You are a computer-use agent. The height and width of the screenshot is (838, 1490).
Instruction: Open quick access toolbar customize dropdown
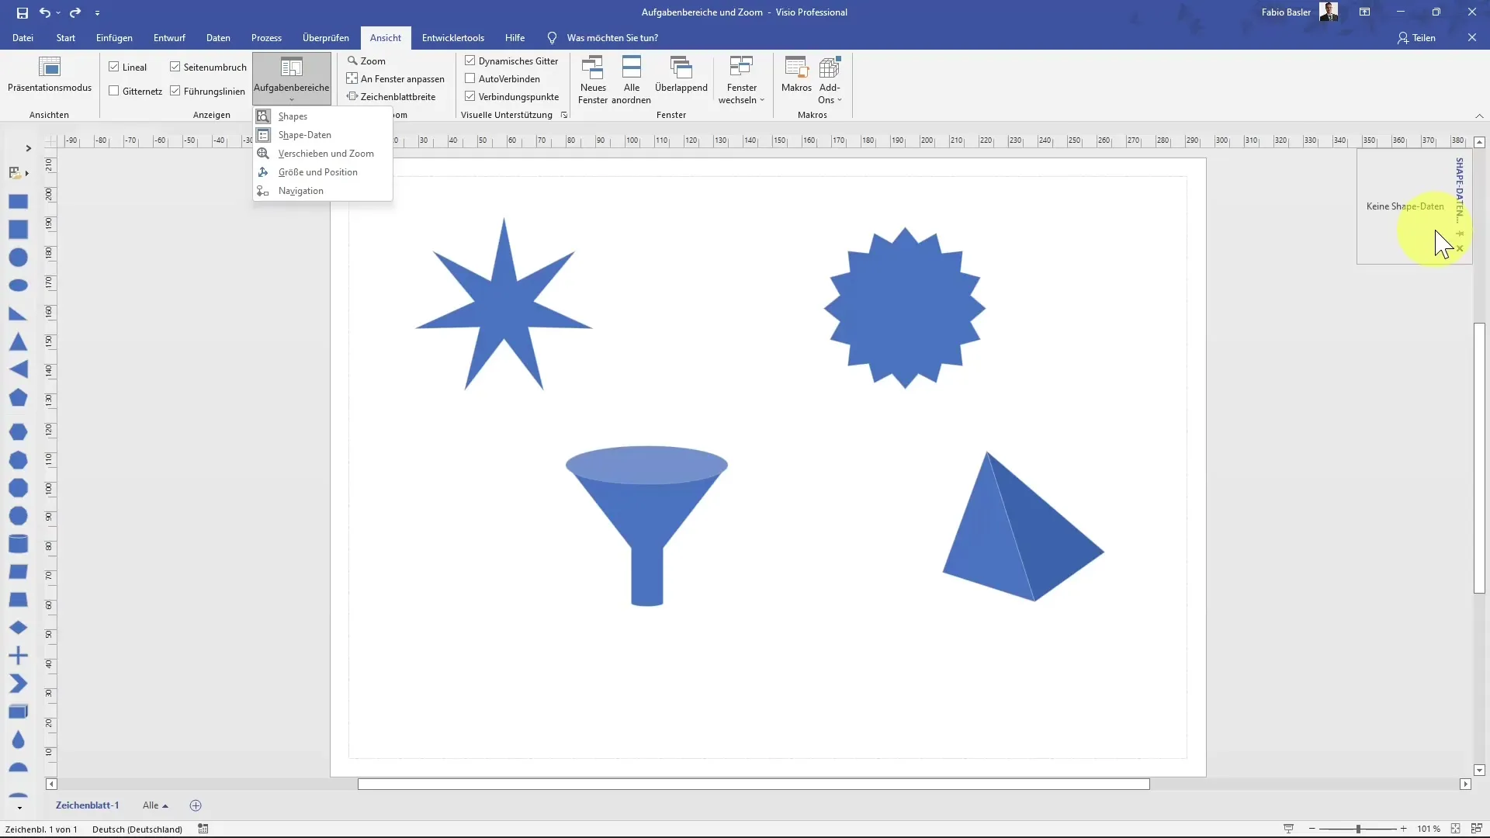[x=97, y=13]
